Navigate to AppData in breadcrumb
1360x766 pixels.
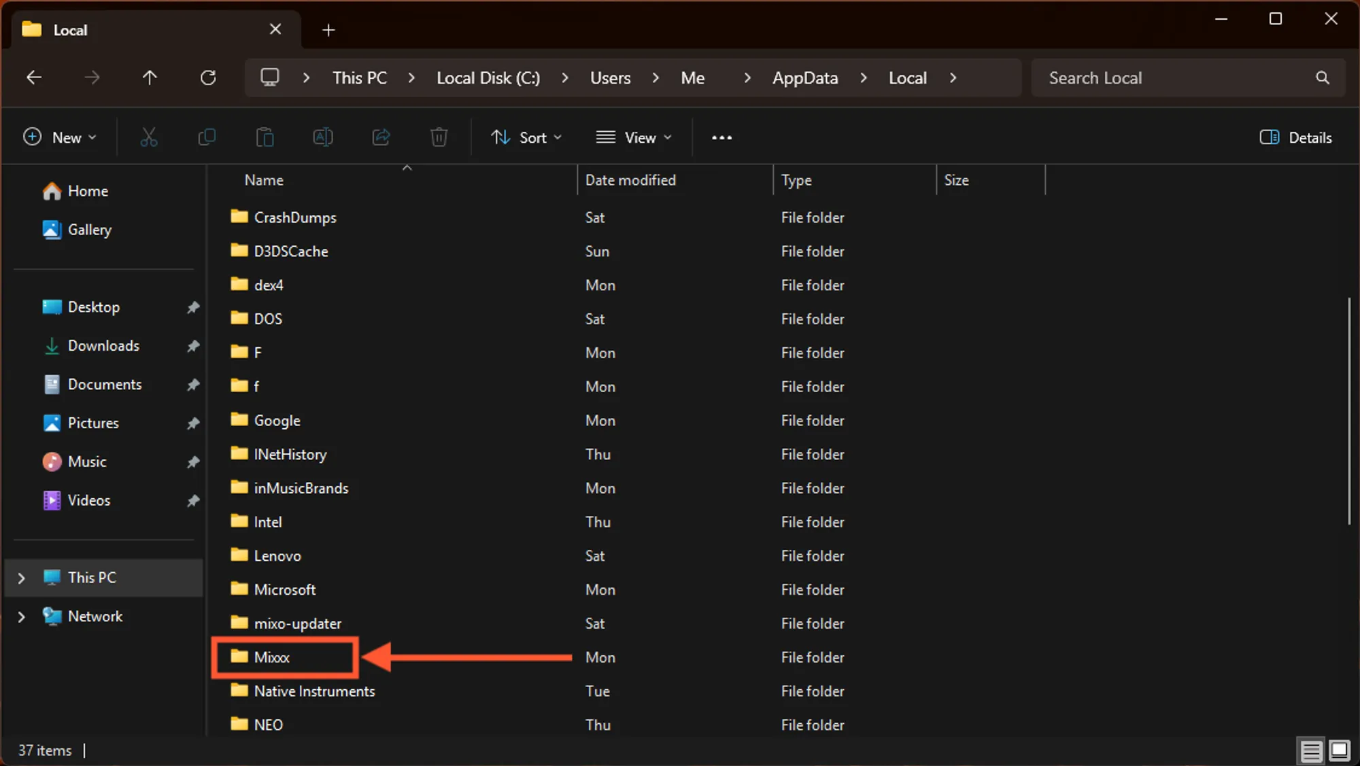(x=805, y=77)
